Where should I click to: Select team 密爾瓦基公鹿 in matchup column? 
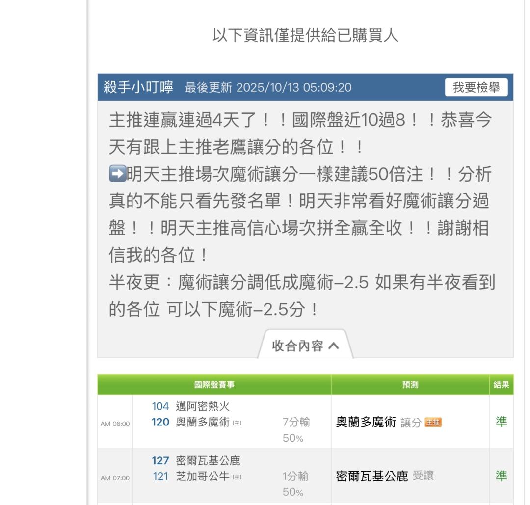[x=208, y=461]
